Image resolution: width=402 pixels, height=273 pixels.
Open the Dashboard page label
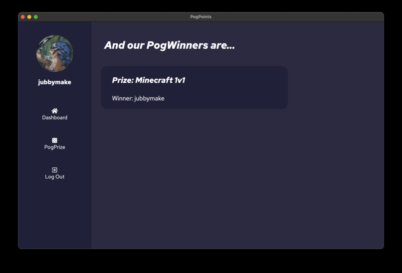pos(54,118)
